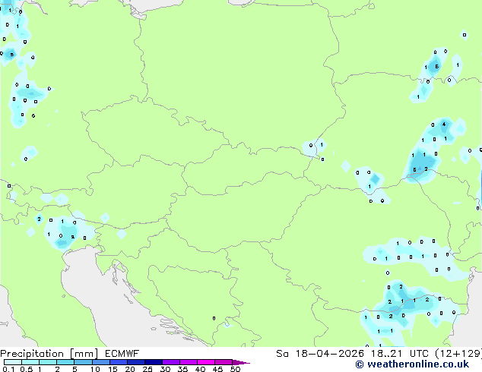
Task: Click the 5–10 mm legend swatch
Action: [83, 362]
